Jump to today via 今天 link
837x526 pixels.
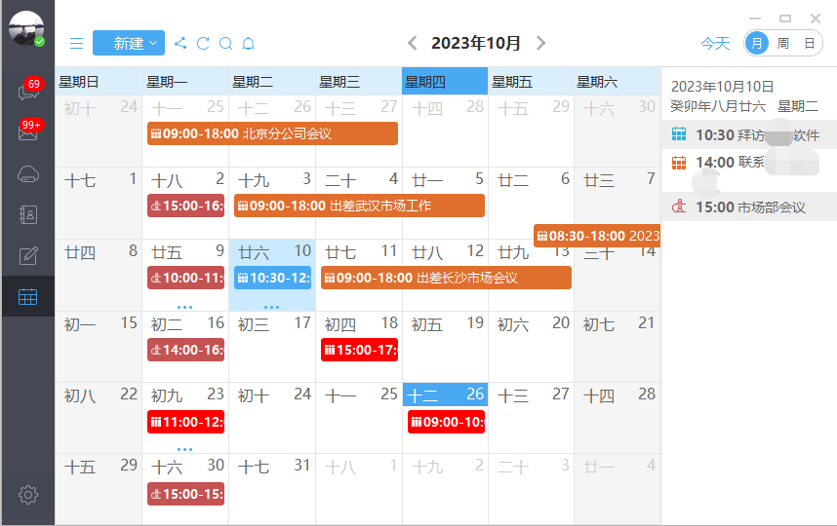click(715, 43)
